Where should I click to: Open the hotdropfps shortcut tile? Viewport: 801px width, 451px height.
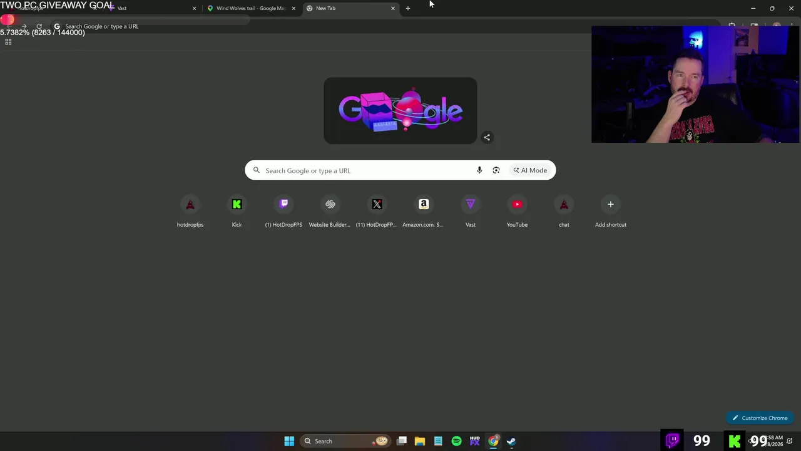click(x=190, y=212)
